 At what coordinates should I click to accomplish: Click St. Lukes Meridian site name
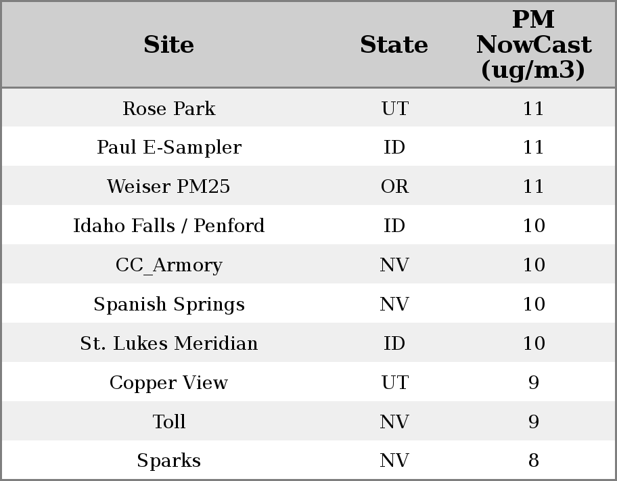[169, 344]
